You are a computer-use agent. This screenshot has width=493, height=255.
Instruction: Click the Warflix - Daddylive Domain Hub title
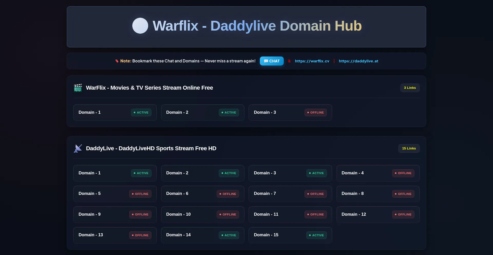click(257, 26)
